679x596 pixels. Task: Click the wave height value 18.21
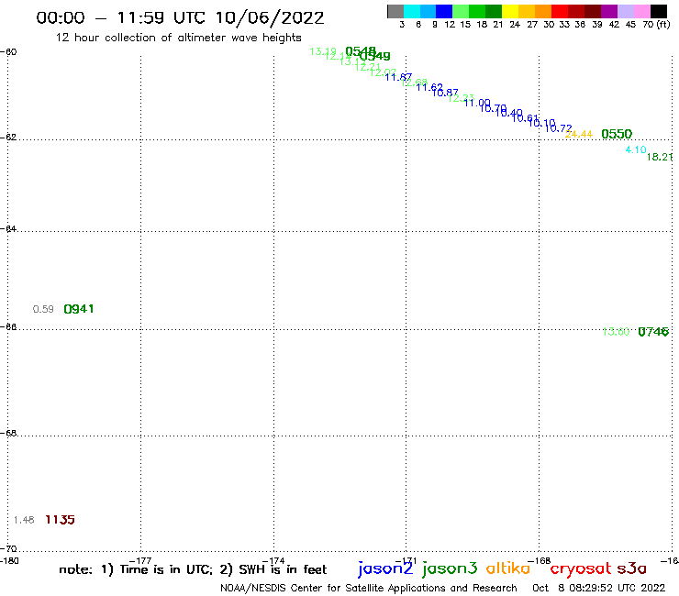pyautogui.click(x=660, y=157)
